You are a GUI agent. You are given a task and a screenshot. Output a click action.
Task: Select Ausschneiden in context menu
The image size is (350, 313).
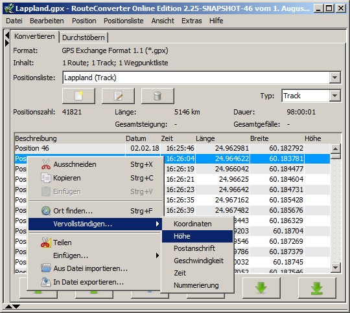coord(95,164)
